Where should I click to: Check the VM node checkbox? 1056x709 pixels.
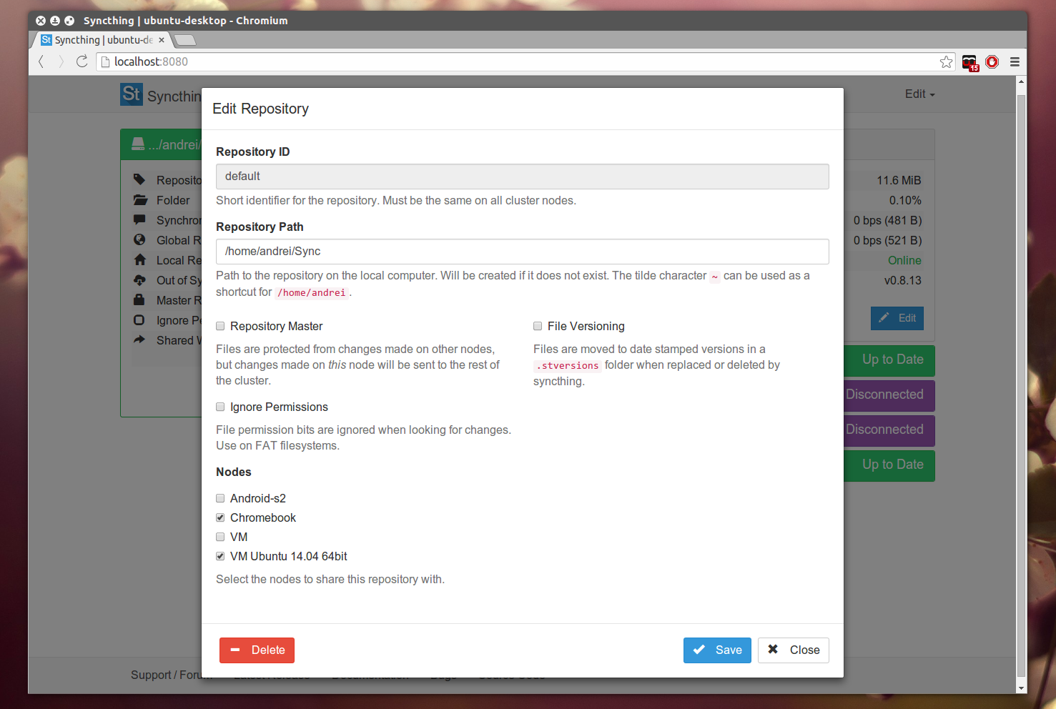coord(220,537)
